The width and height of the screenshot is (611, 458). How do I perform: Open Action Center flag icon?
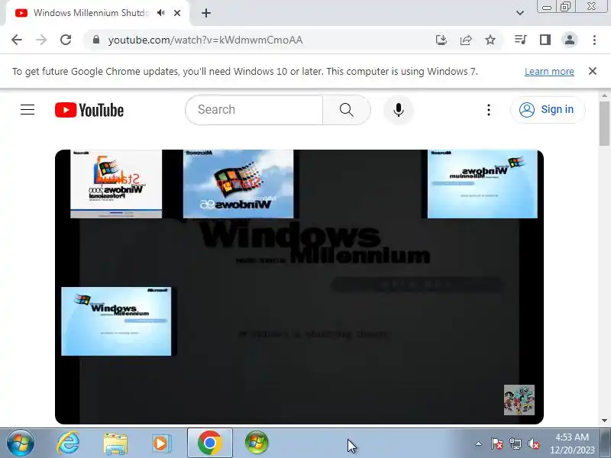[x=497, y=443]
